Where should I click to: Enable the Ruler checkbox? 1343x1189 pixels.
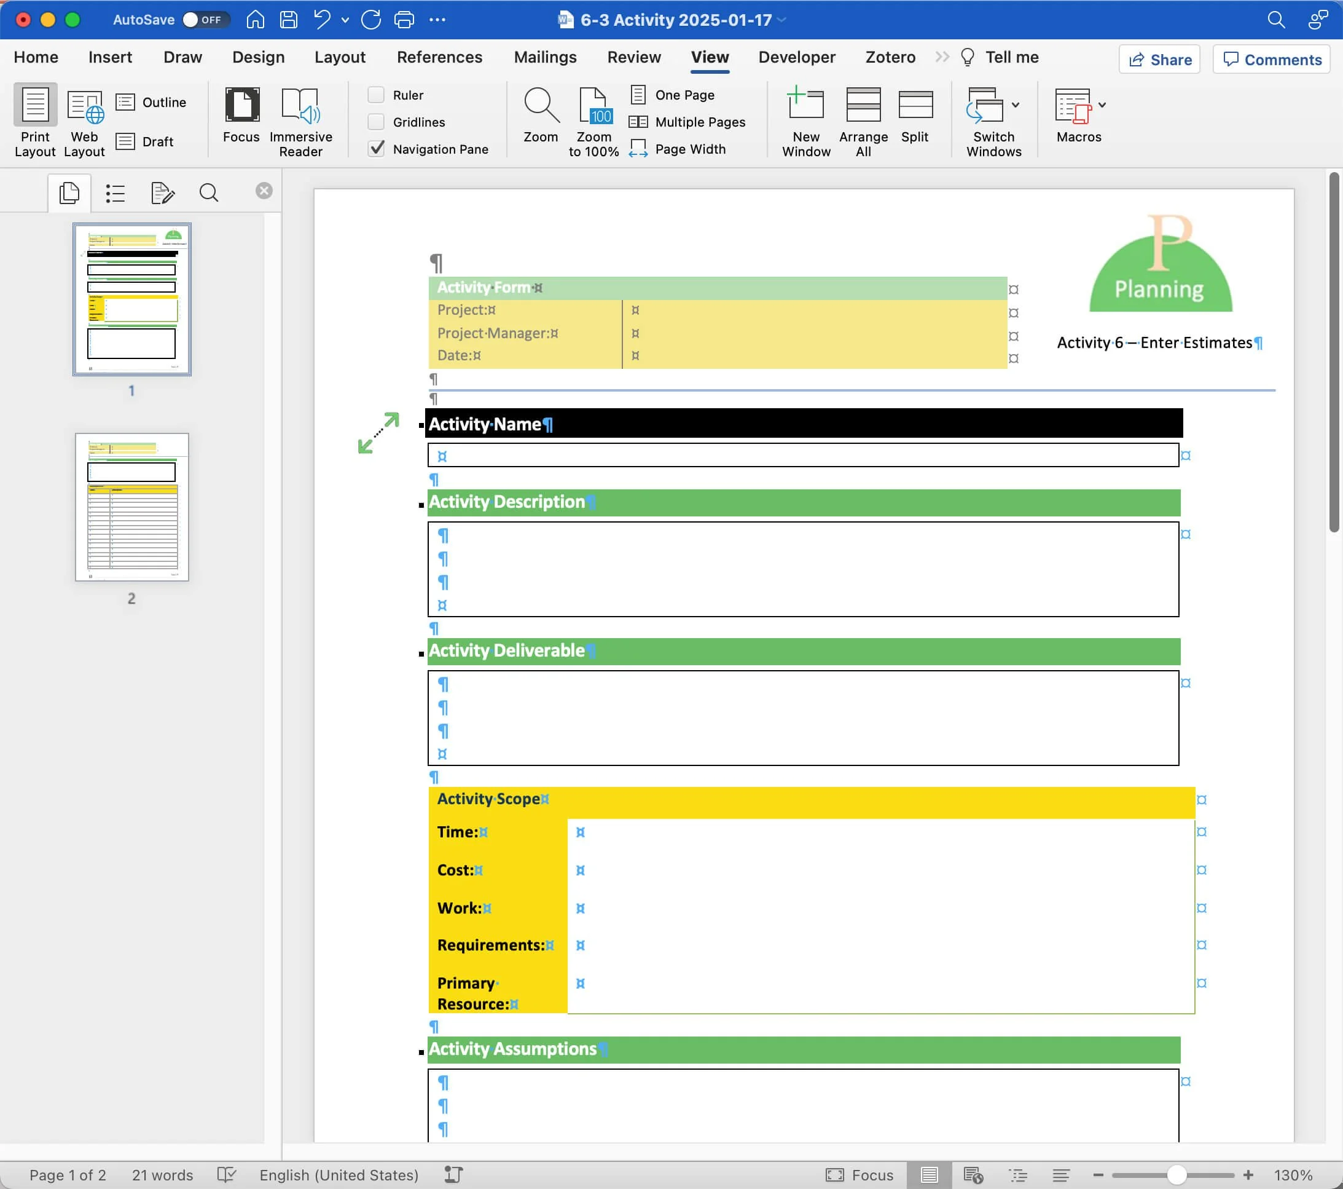click(376, 95)
